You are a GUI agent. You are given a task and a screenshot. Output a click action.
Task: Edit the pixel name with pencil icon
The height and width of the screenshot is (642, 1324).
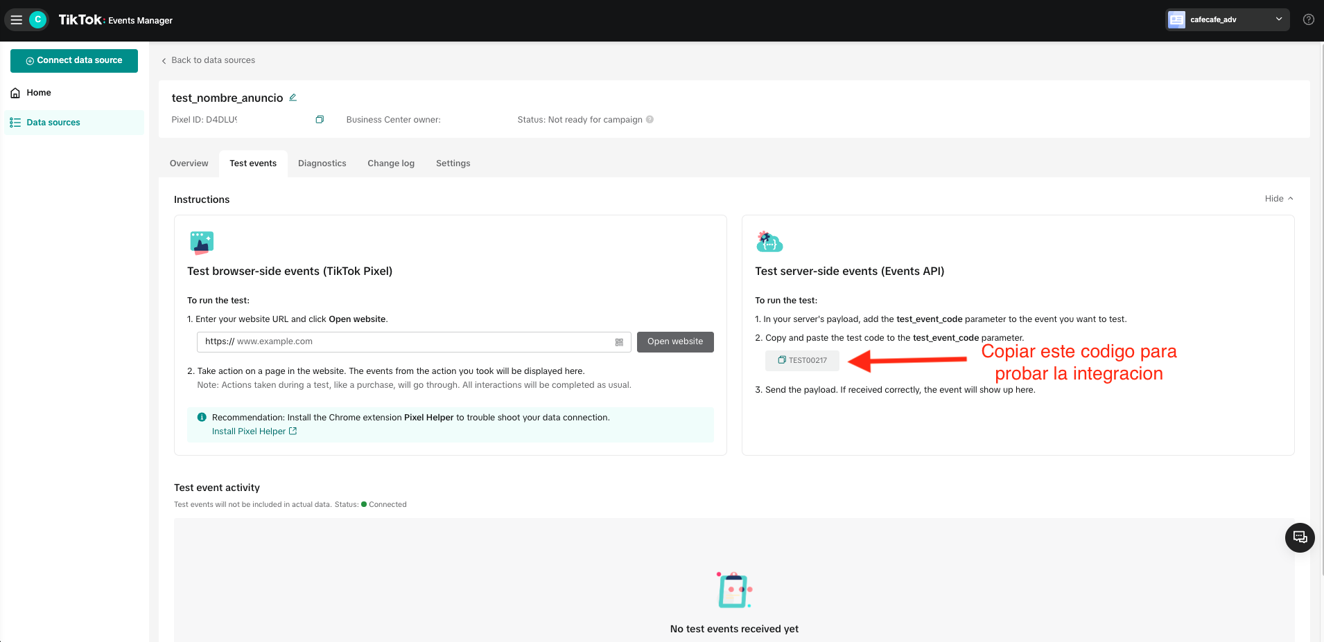[x=293, y=98]
